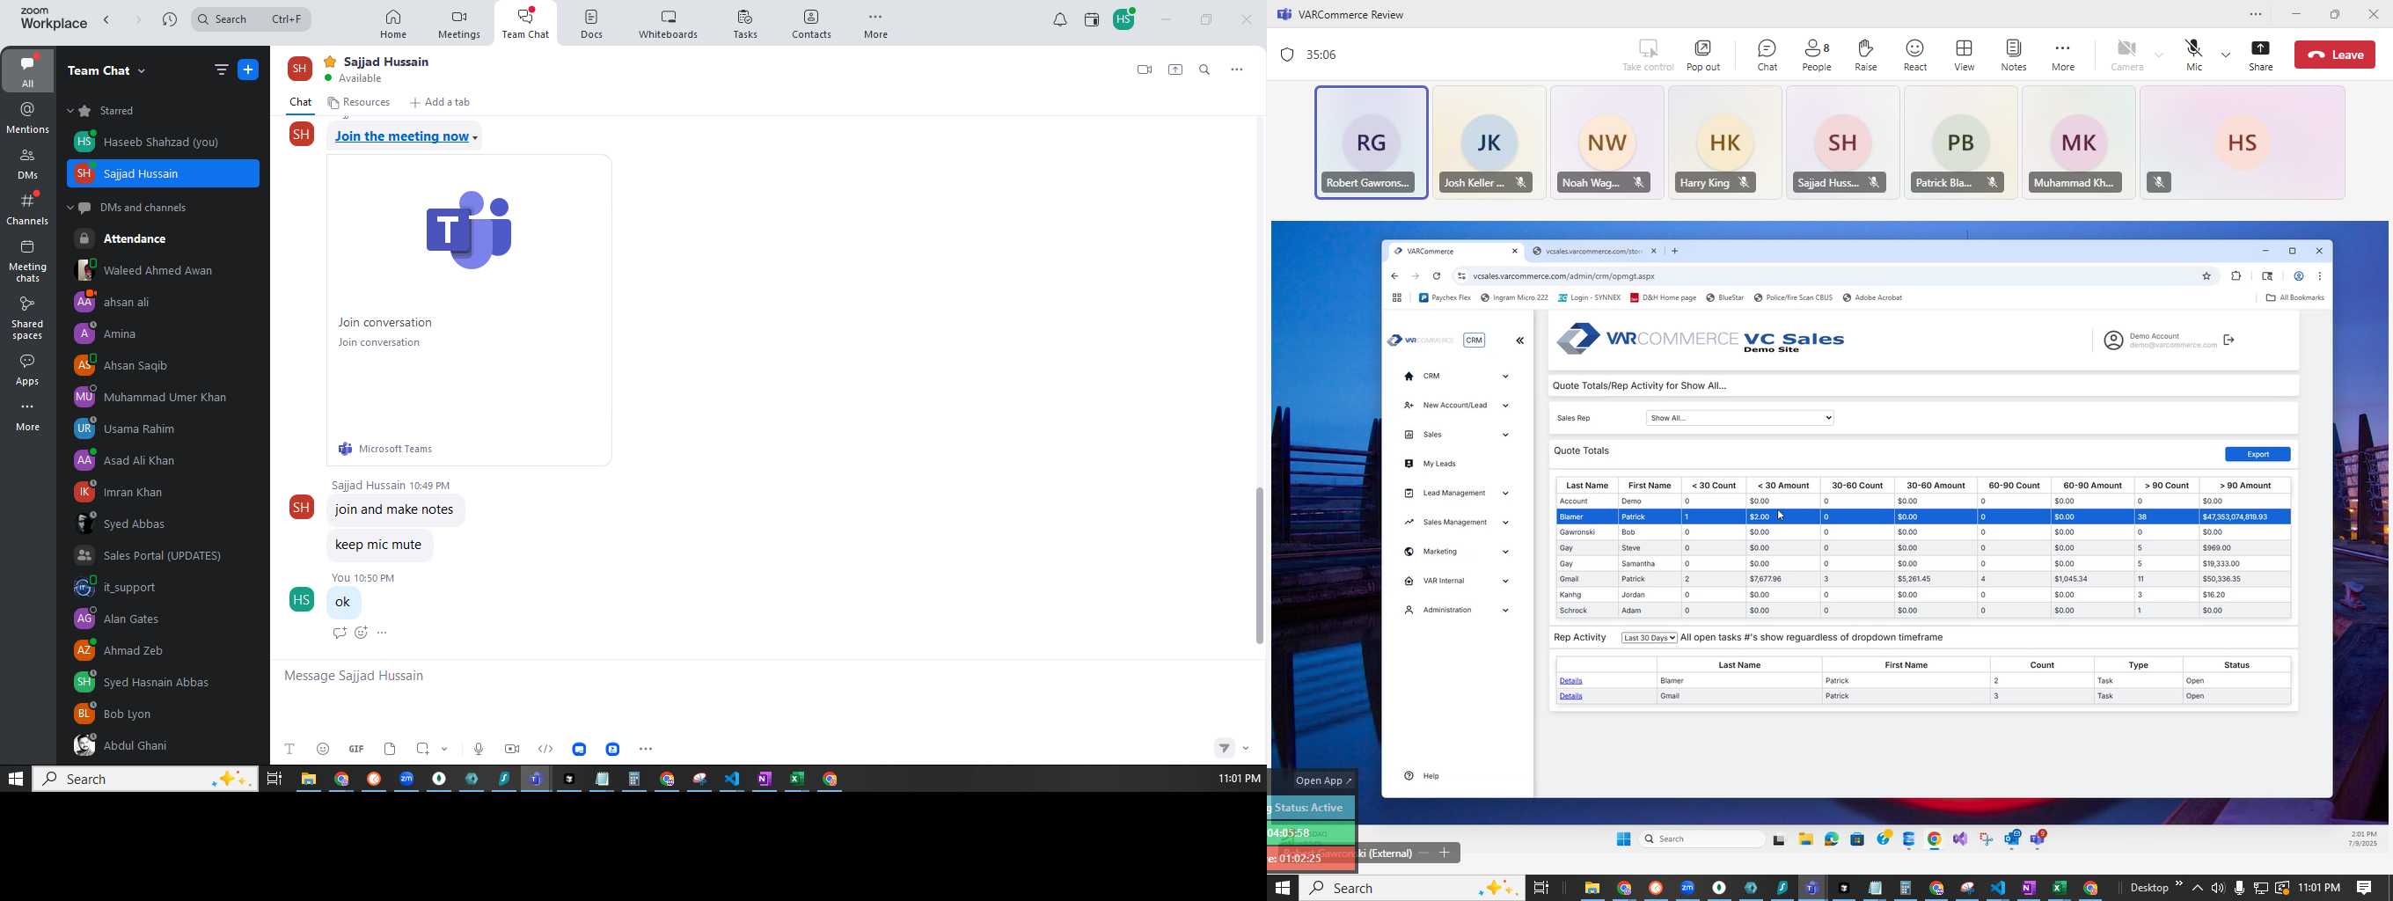Click Add a tab button
The width and height of the screenshot is (2393, 901).
click(x=440, y=103)
